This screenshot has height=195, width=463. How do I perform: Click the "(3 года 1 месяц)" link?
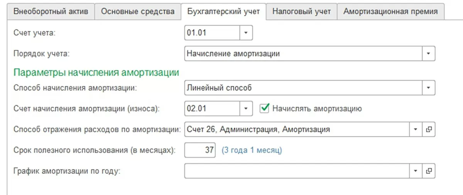252,150
